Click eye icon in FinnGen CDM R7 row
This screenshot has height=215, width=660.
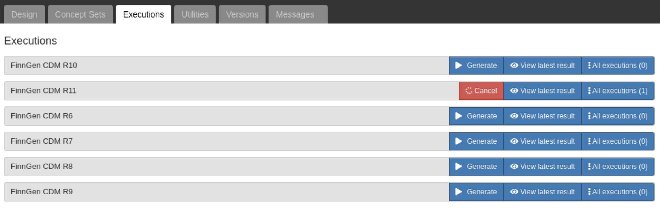[x=514, y=141]
